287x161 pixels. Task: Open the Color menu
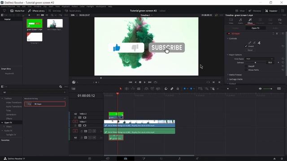[82, 6]
